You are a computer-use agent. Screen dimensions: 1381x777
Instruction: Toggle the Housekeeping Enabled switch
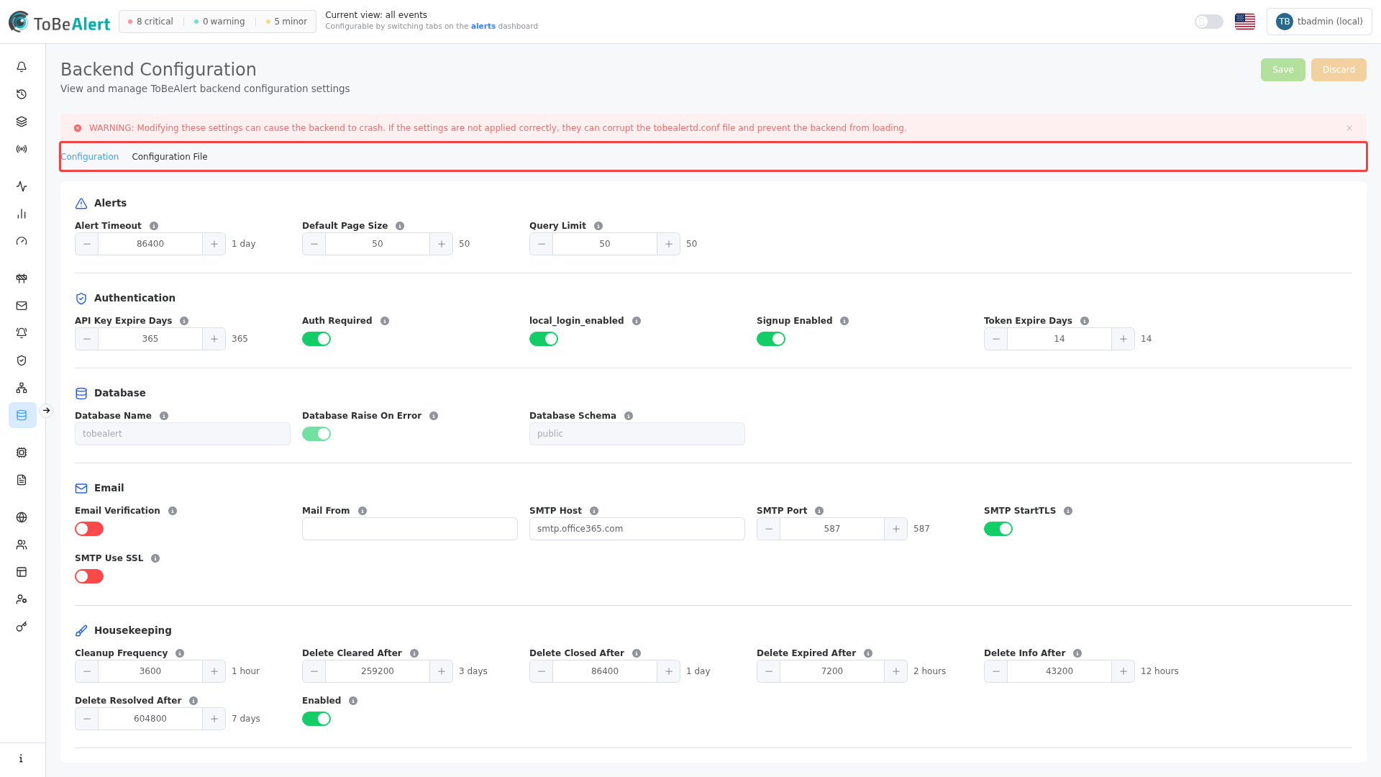[316, 719]
